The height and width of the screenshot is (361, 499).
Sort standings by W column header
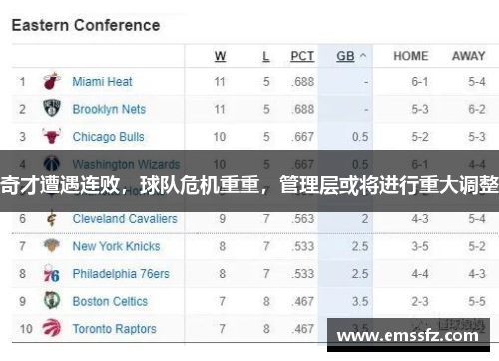(220, 56)
